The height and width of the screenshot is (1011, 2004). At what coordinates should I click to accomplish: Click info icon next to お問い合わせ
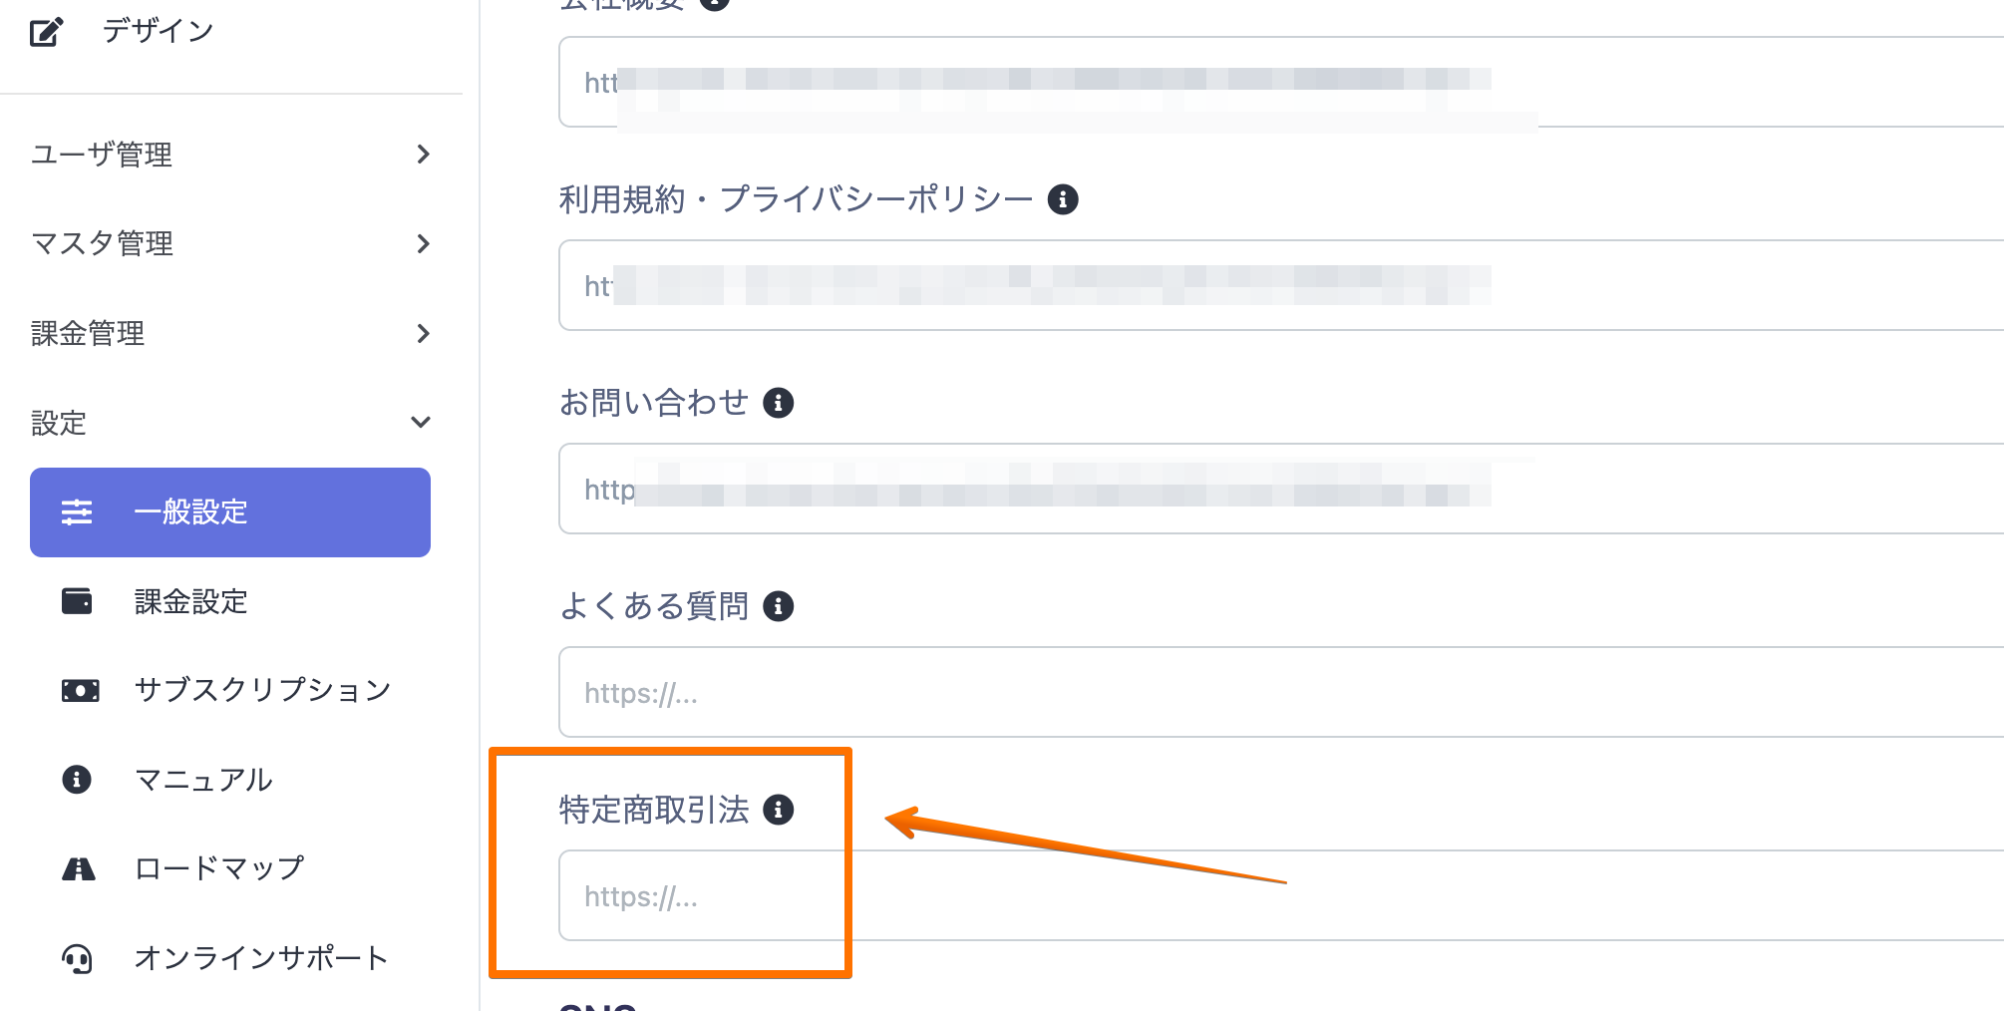(x=778, y=403)
